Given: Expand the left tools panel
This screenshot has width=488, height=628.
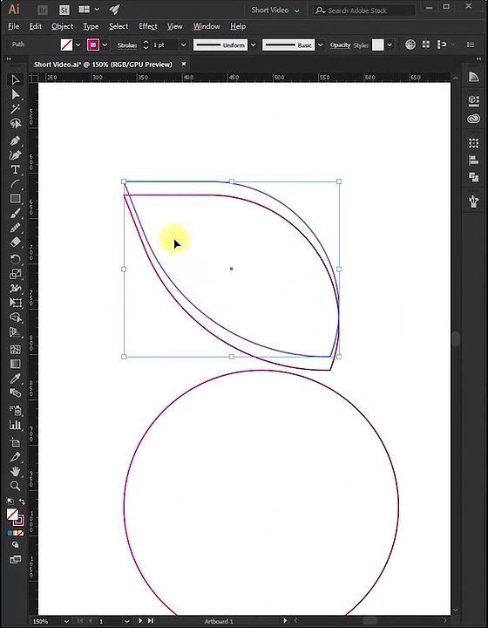Looking at the screenshot, I should point(9,59).
